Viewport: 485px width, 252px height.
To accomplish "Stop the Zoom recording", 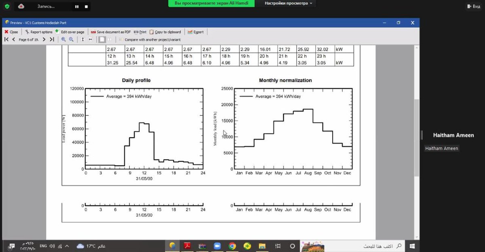I will (86, 6).
